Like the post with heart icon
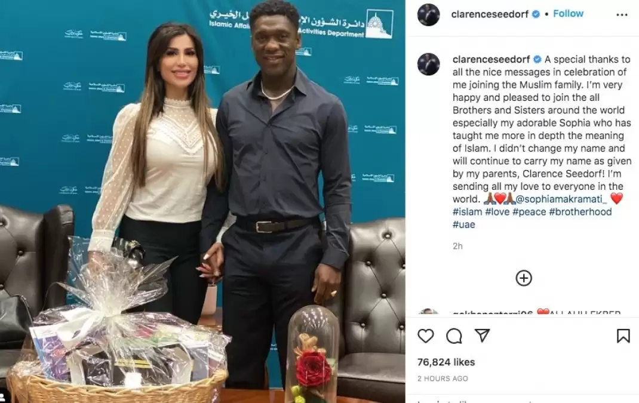This screenshot has height=403, width=639. pyautogui.click(x=425, y=336)
